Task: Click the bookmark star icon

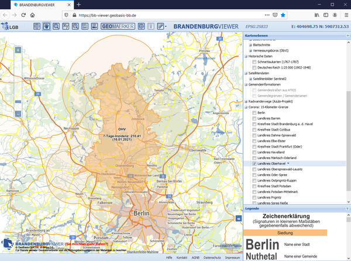Action: click(x=283, y=15)
